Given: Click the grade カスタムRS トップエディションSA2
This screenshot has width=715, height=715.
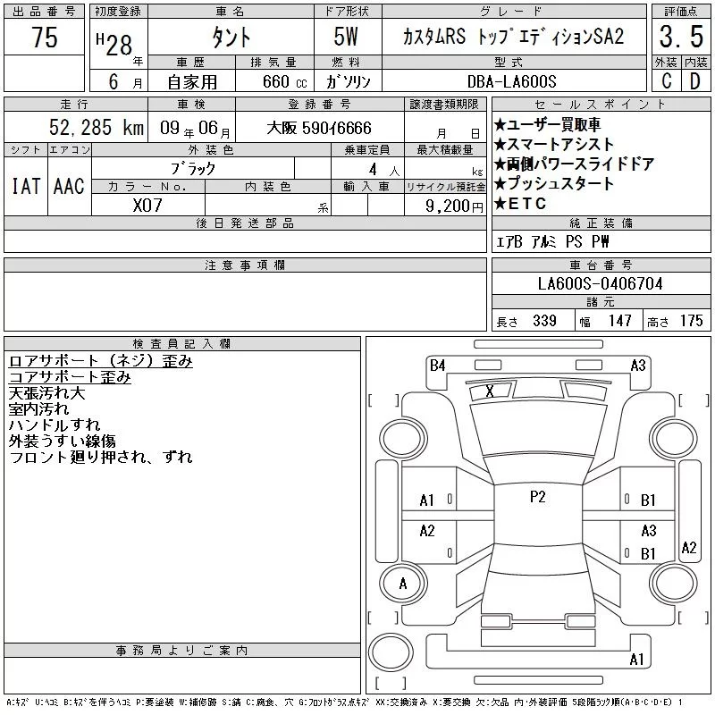Looking at the screenshot, I should (513, 37).
